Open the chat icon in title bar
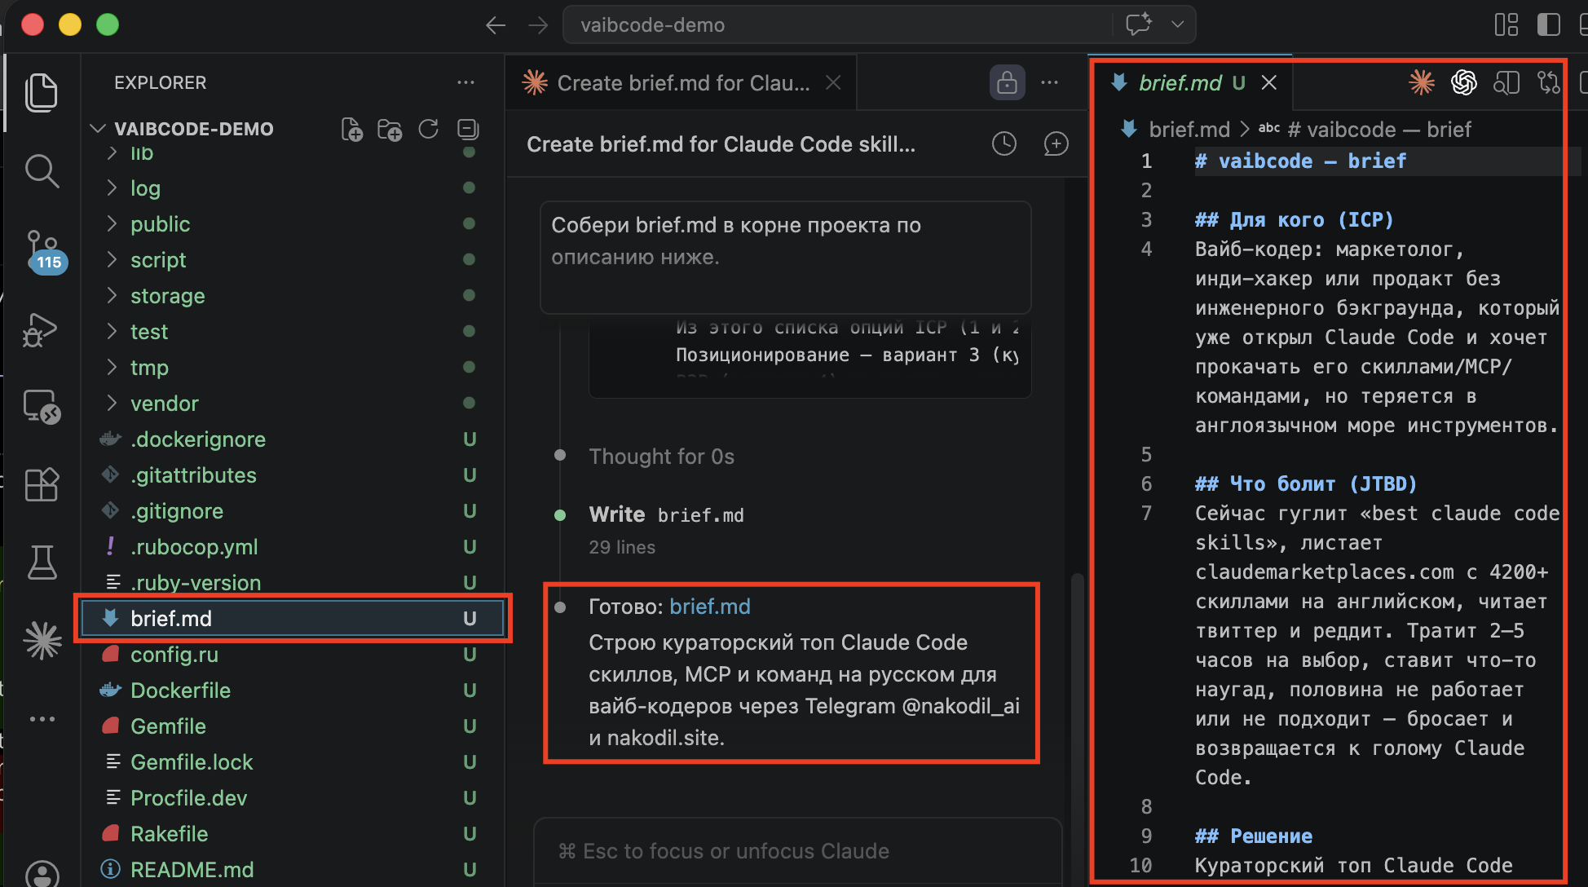Screen dimensions: 1588x887 coord(1139,24)
